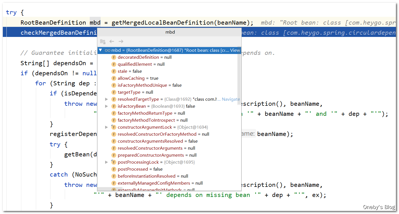Select 'stale = false' row
The height and width of the screenshot is (214, 399).
coord(167,71)
